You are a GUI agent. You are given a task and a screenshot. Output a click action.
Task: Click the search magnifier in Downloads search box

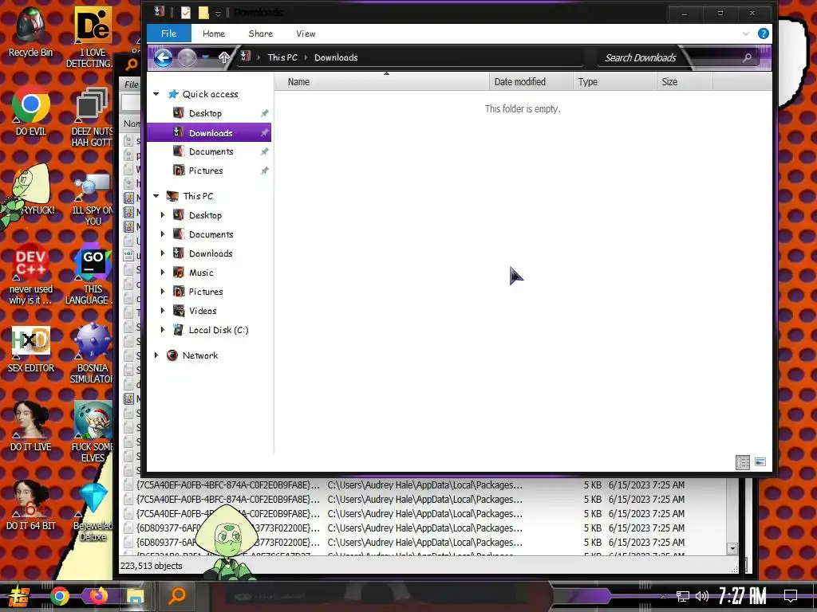coord(747,57)
